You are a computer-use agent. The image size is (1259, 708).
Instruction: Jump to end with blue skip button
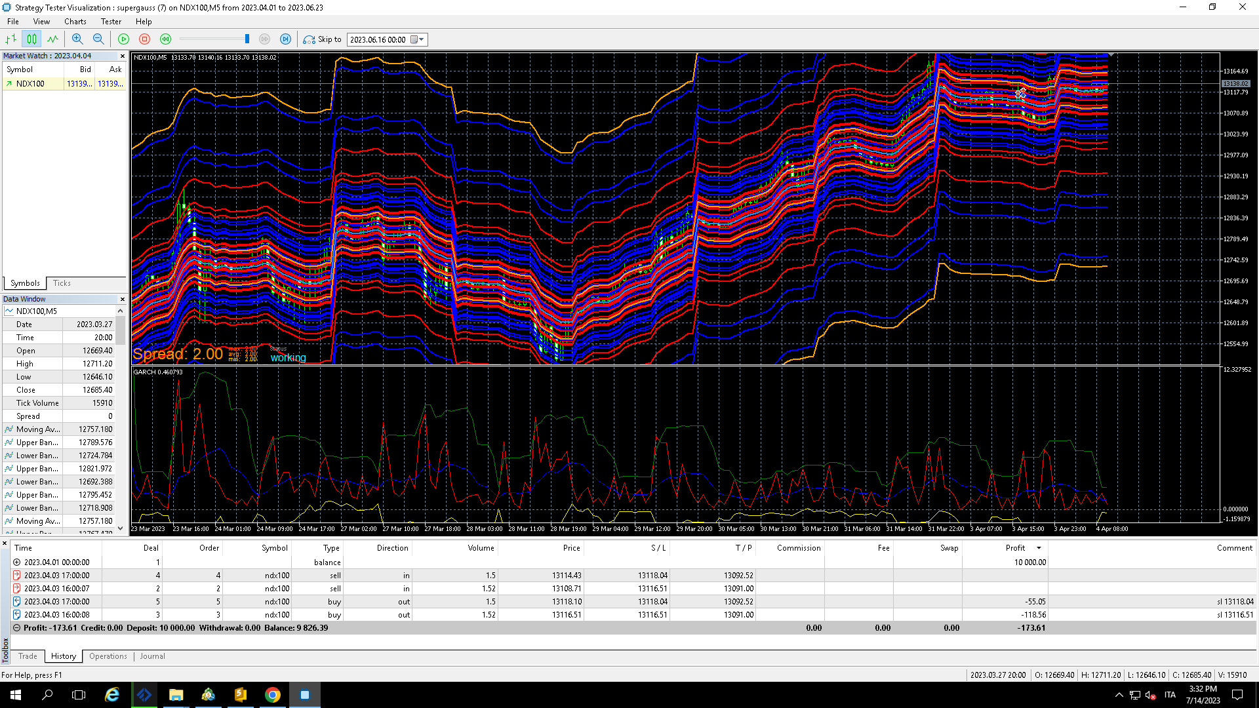pos(285,39)
